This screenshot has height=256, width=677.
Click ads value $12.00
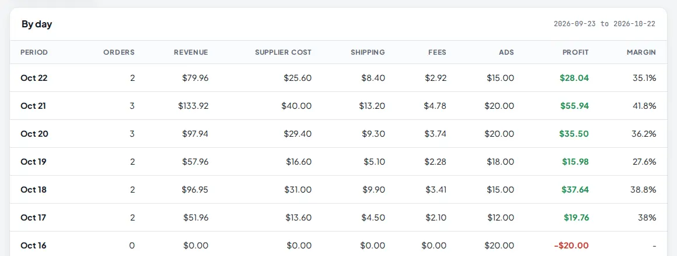click(501, 218)
